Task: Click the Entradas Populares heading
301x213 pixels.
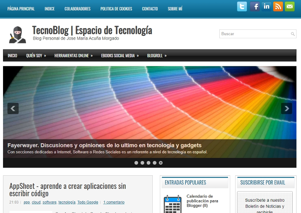Action: click(185, 182)
